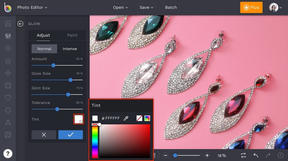Zoom in with the plus button

tap(207, 155)
